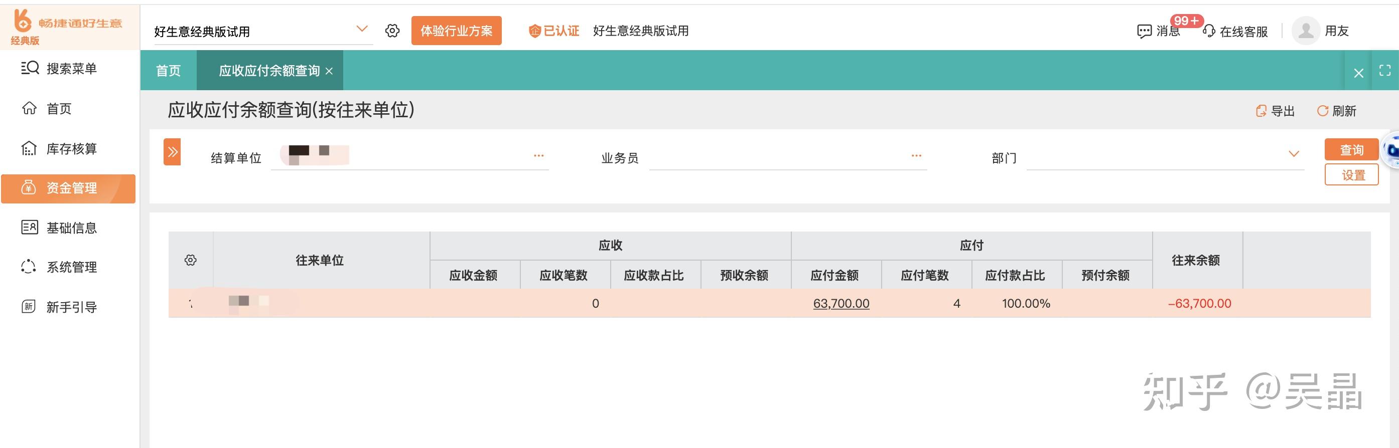Select the 应收应付余额查询 tab
1399x448 pixels.
269,71
